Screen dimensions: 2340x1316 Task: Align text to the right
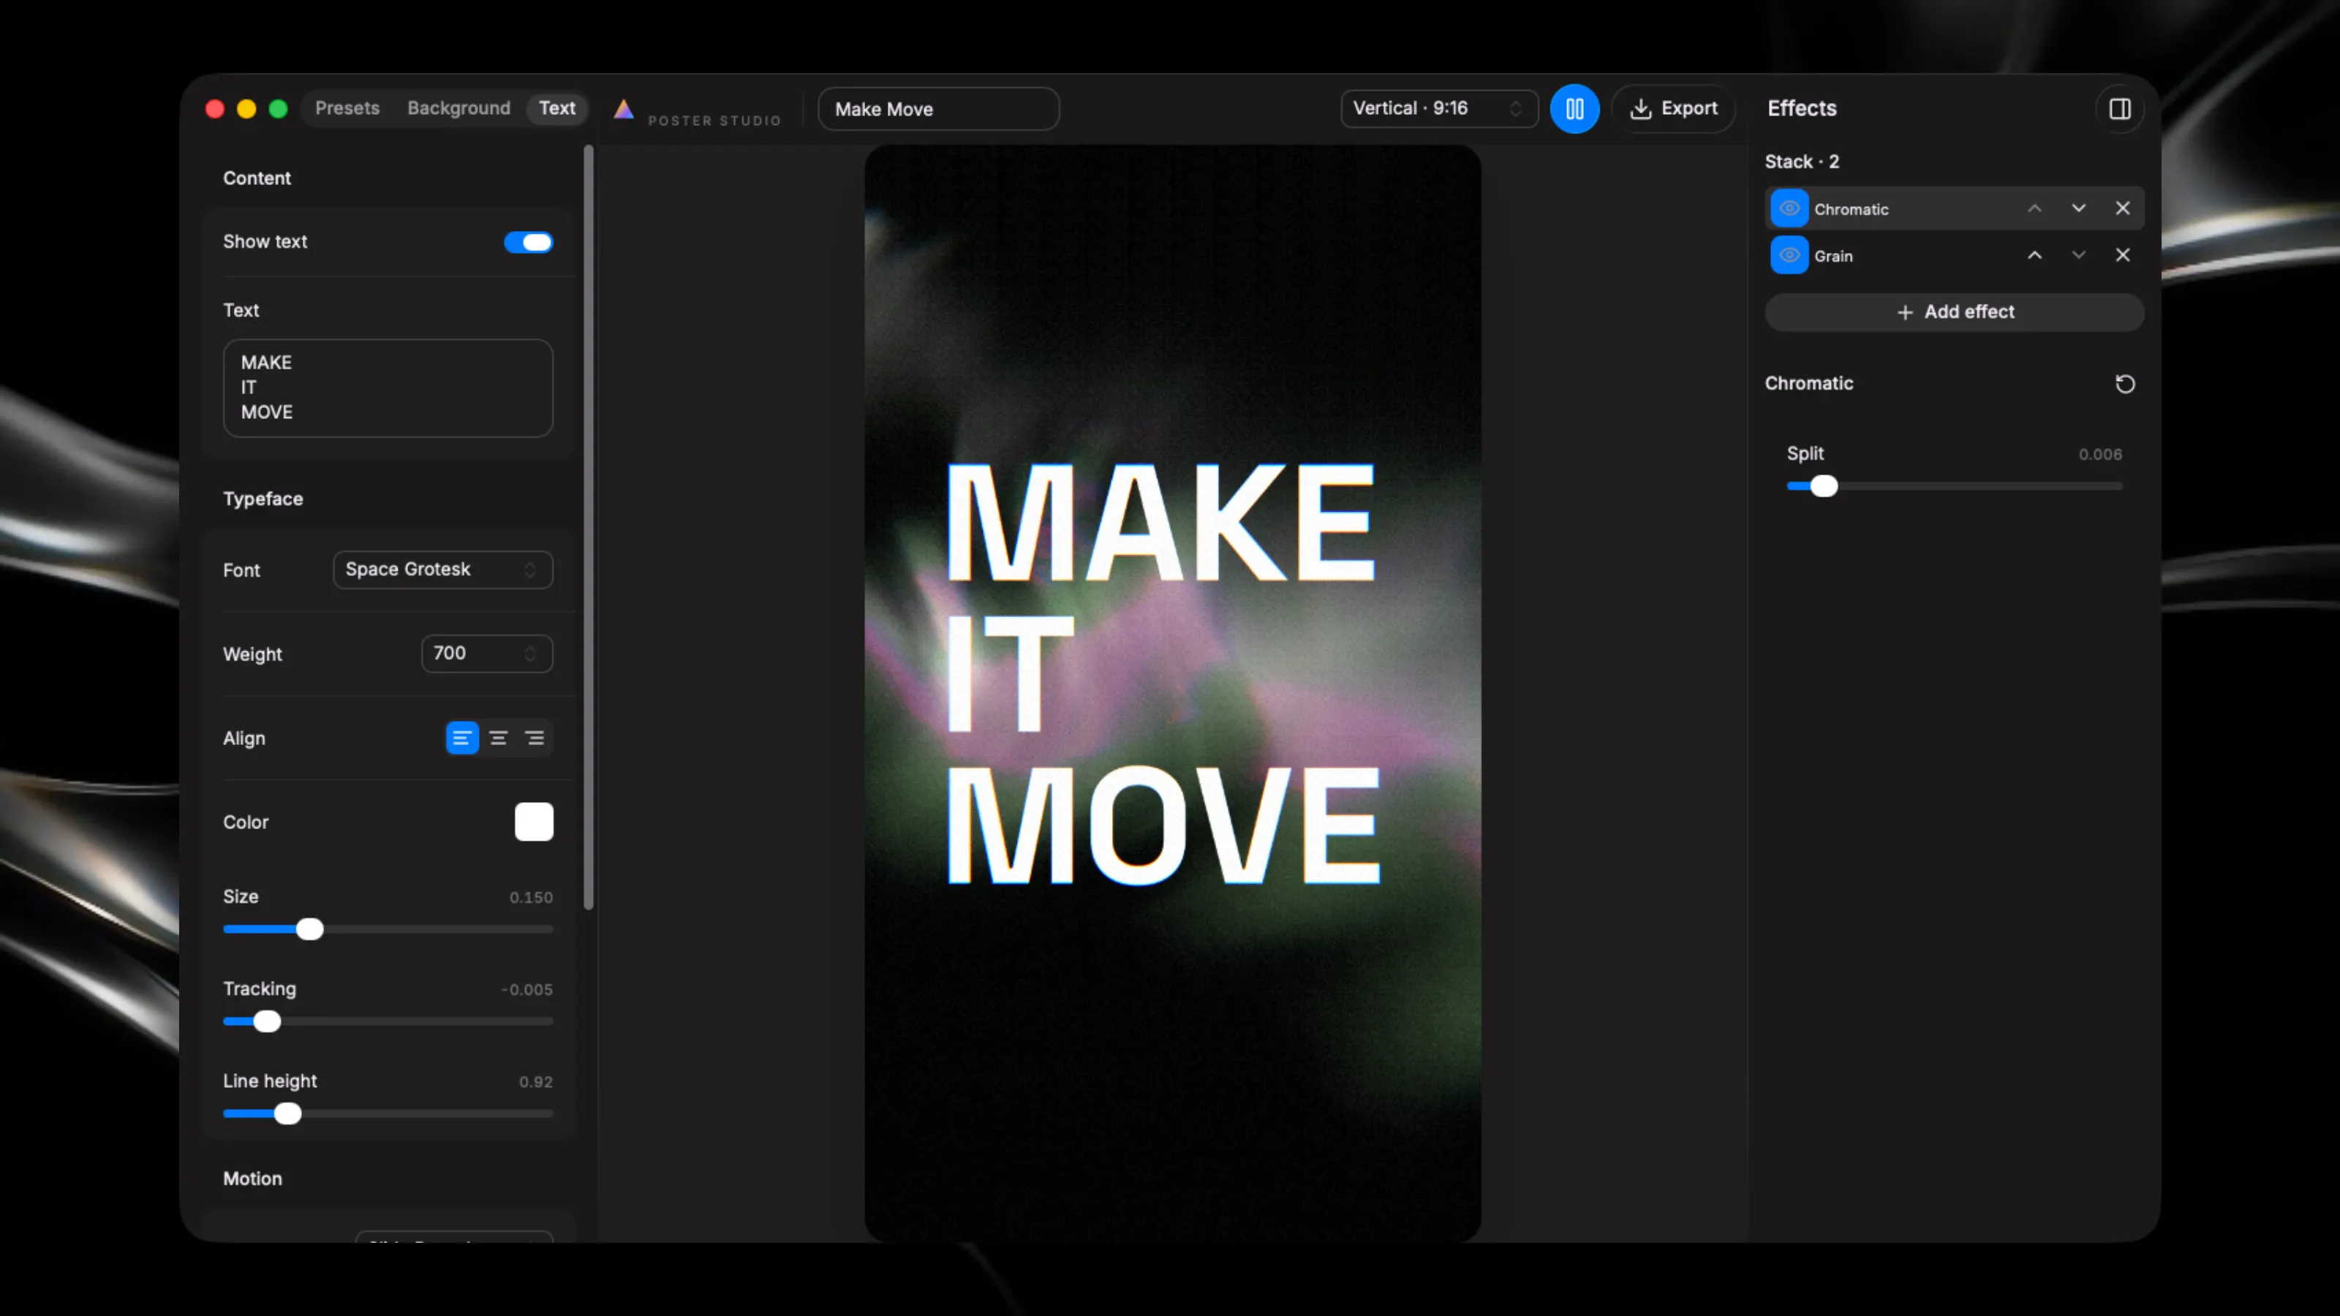click(x=534, y=738)
